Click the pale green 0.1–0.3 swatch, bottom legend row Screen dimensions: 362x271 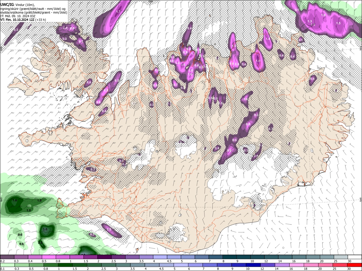click(7, 265)
